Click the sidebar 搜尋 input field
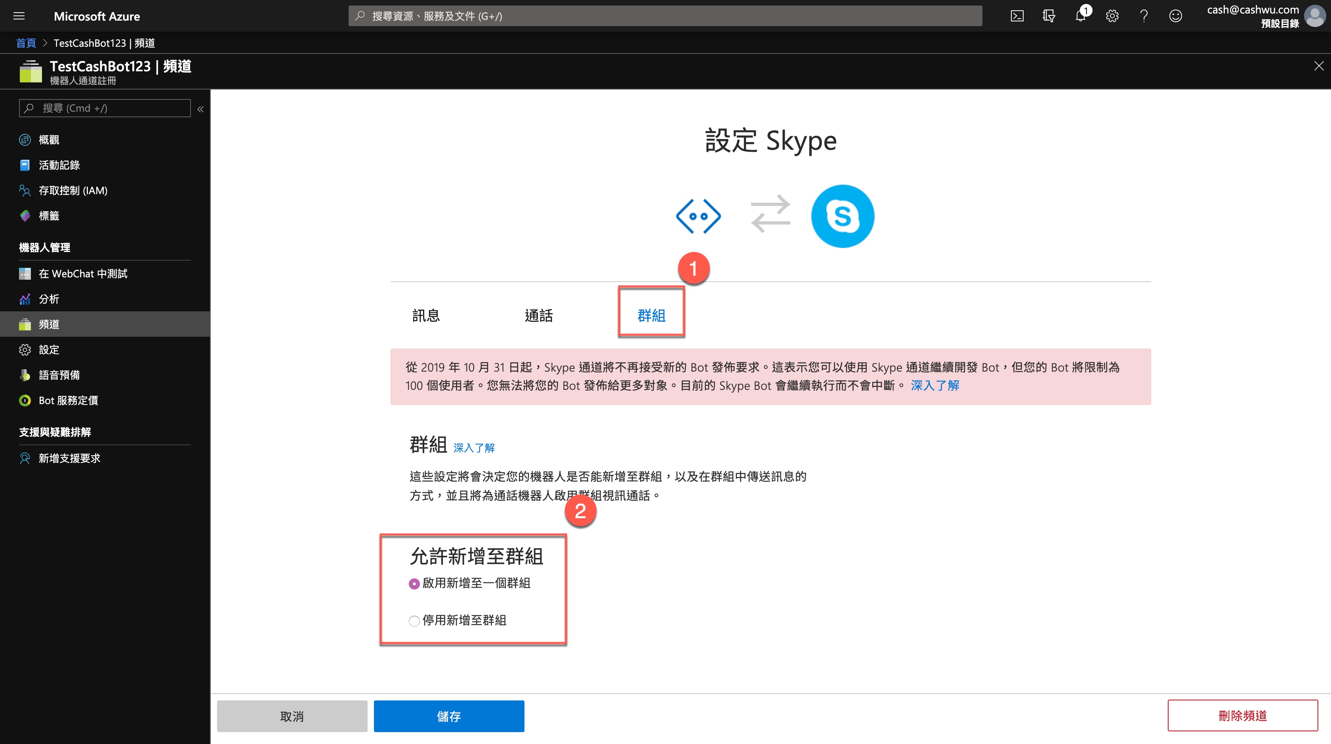 tap(105, 108)
